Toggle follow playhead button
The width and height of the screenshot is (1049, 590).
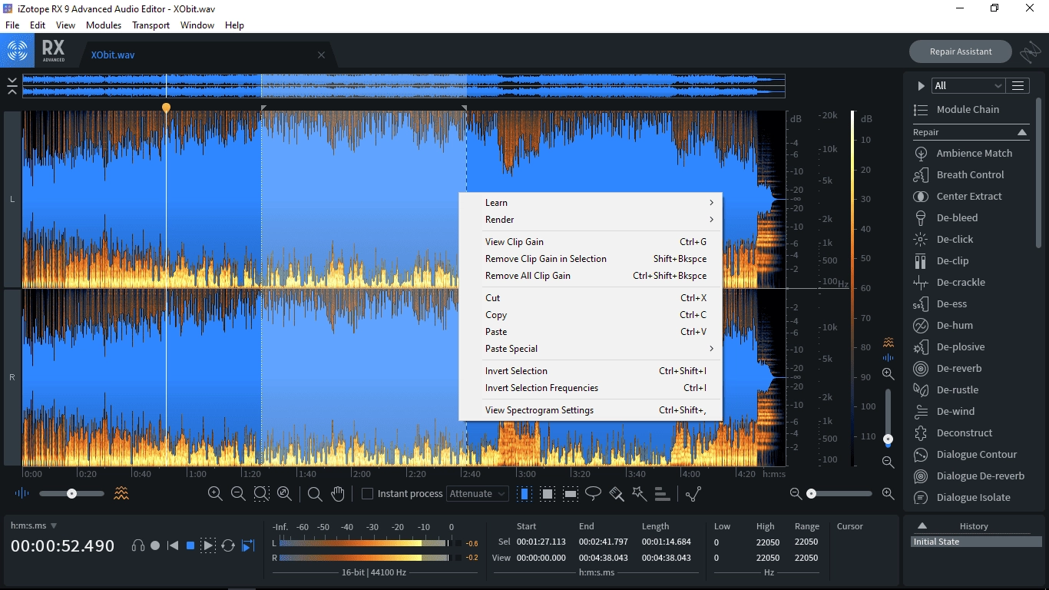point(248,545)
